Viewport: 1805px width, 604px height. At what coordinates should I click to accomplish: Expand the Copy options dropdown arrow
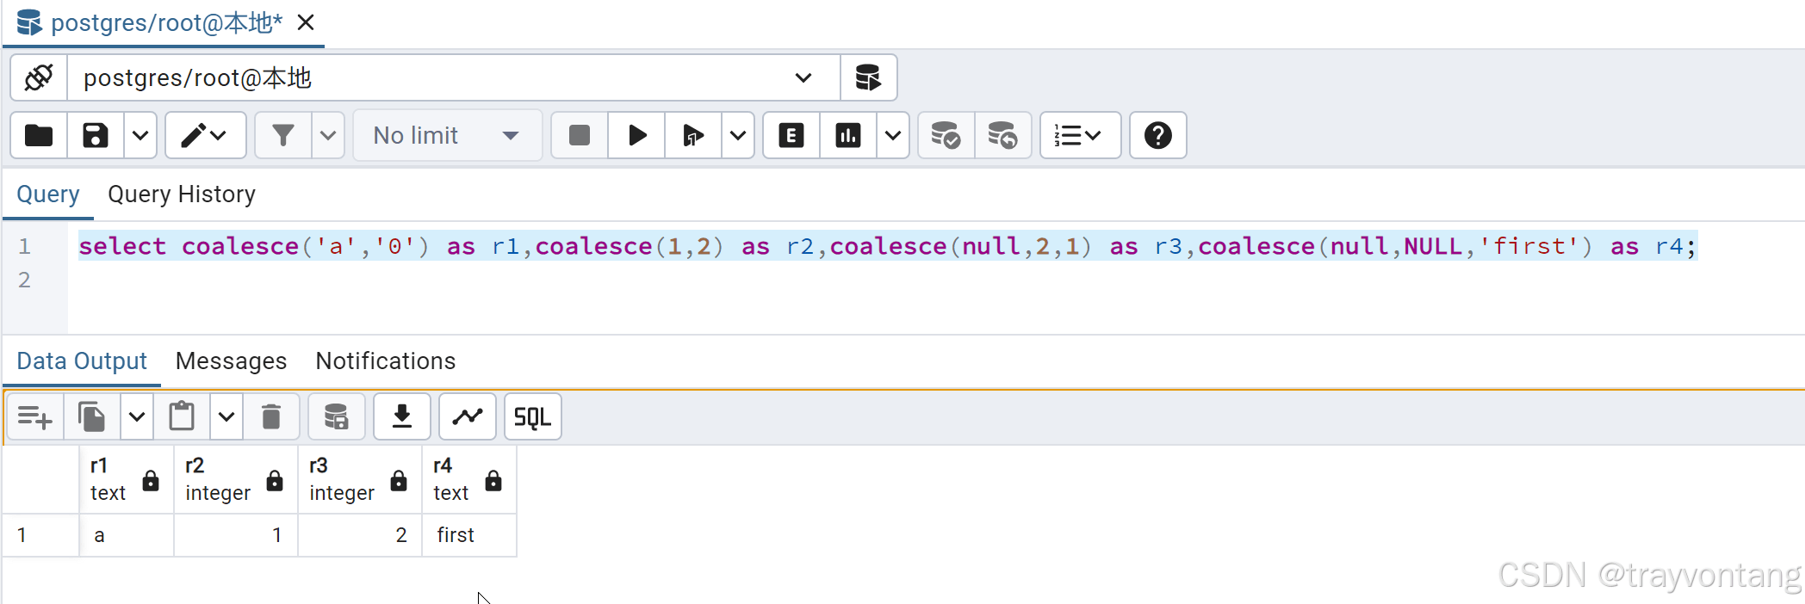tap(137, 417)
